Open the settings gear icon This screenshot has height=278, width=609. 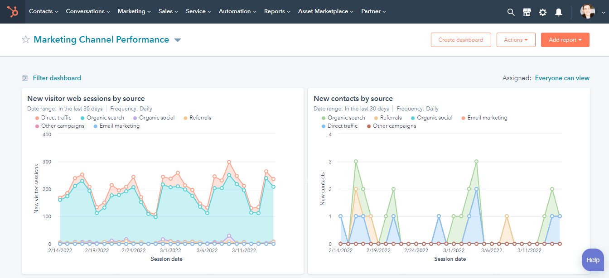(542, 12)
